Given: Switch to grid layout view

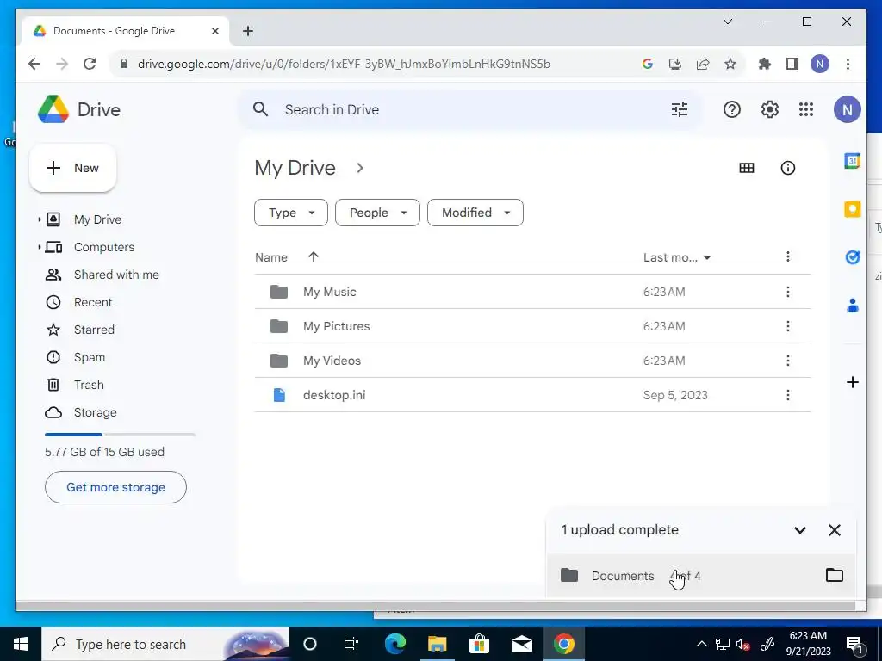Looking at the screenshot, I should pos(747,168).
